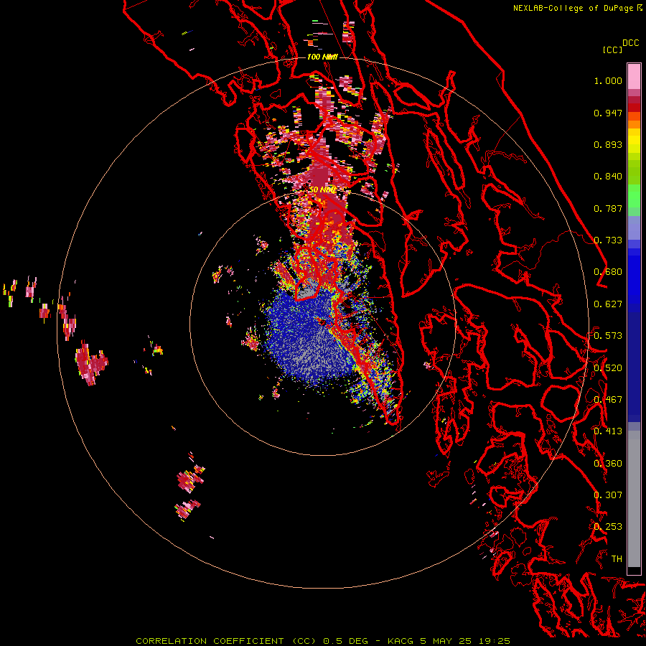646x646 pixels.
Task: Select the 0.360 color scale value
Action: click(x=608, y=464)
